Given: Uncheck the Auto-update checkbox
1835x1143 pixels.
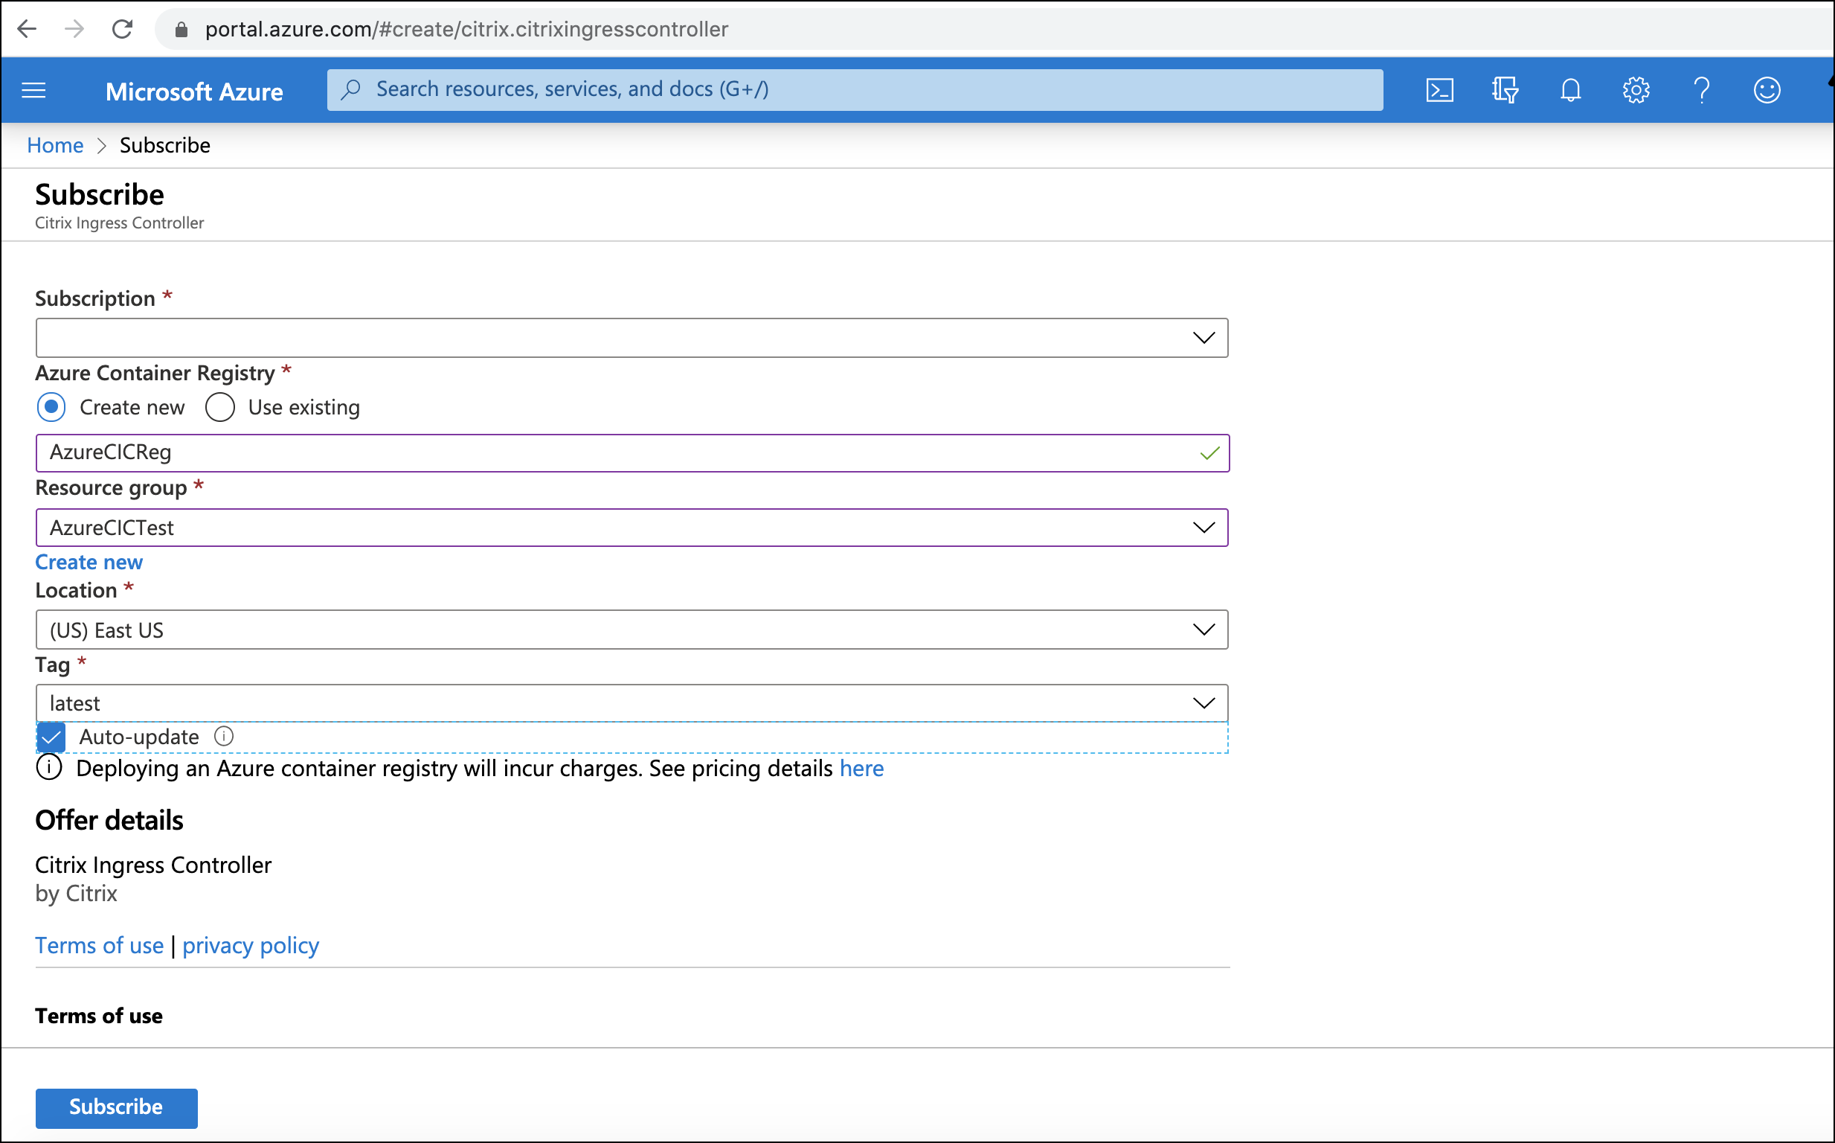Looking at the screenshot, I should pyautogui.click(x=51, y=737).
